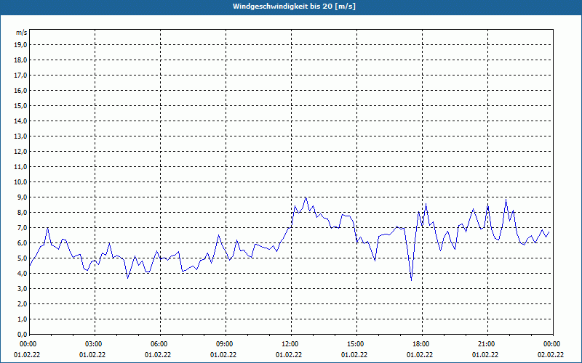Select the '9,0' y-axis label
Screen dimensions: 582x363
pyautogui.click(x=23, y=197)
